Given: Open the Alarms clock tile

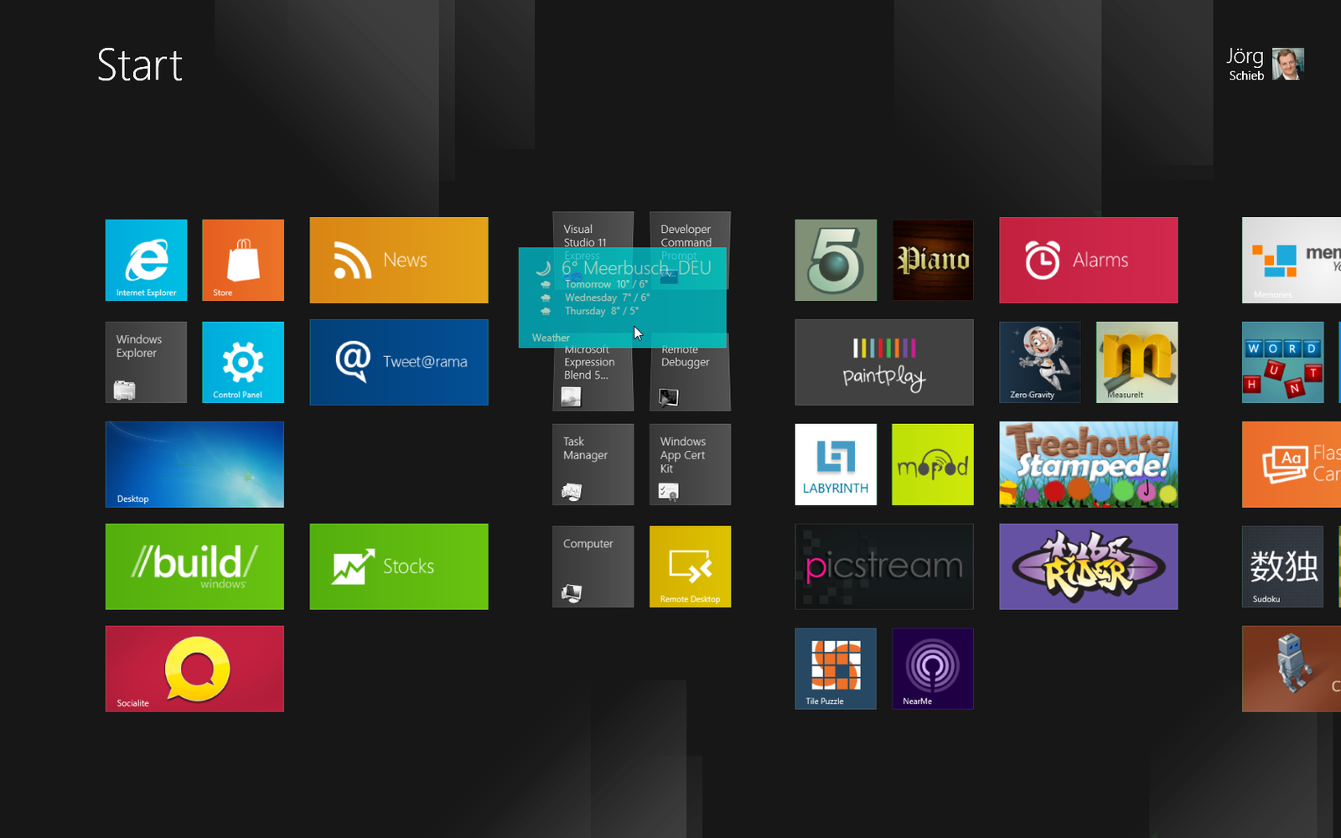Looking at the screenshot, I should [1088, 260].
